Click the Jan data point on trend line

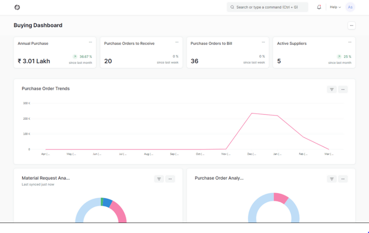click(x=277, y=116)
